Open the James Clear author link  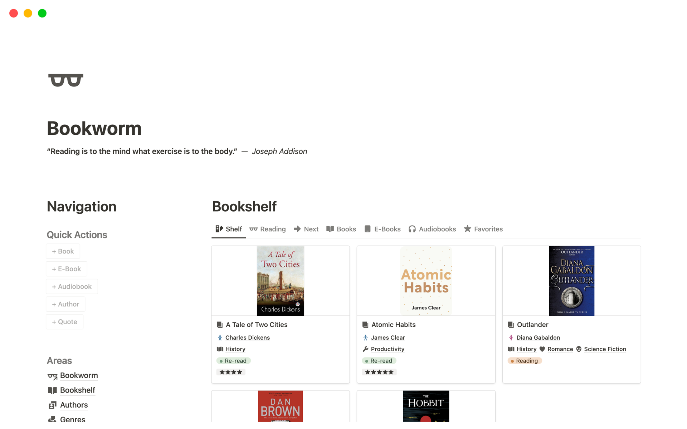click(x=388, y=337)
